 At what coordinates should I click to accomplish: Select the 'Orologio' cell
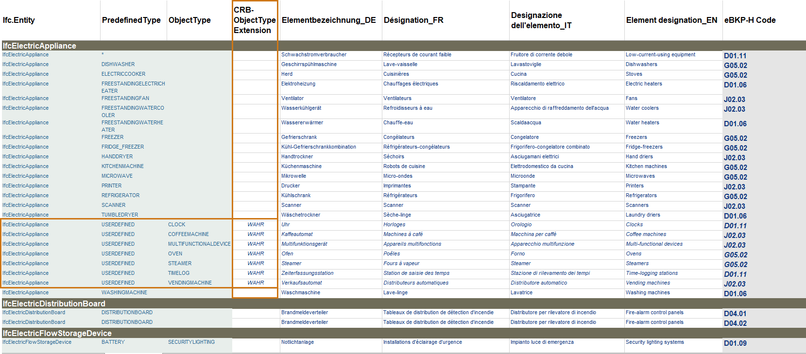click(521, 224)
